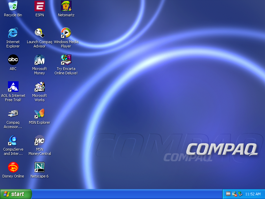Click the Launch Compaq Advisor icon
Screen dimensions: 265x199
click(x=39, y=33)
